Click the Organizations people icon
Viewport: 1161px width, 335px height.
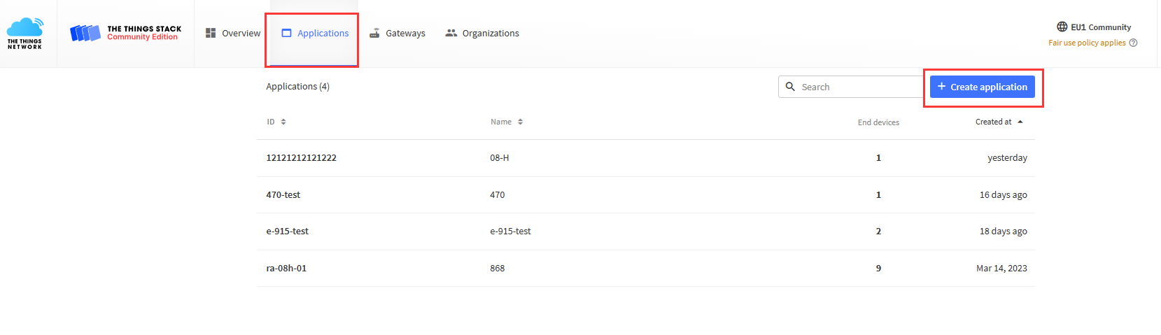(x=451, y=33)
